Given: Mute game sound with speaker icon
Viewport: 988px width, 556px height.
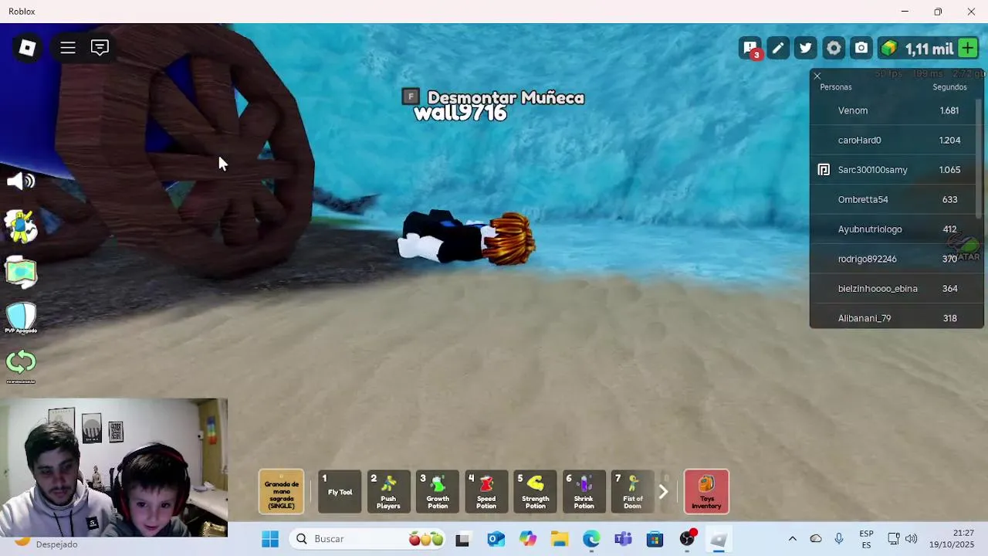Looking at the screenshot, I should (x=21, y=181).
